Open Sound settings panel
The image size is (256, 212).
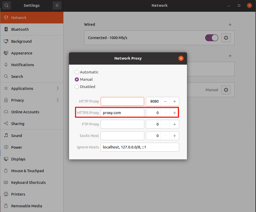point(32,136)
